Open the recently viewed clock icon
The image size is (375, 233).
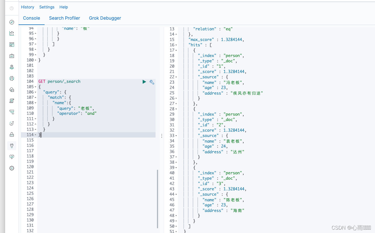tap(11, 8)
